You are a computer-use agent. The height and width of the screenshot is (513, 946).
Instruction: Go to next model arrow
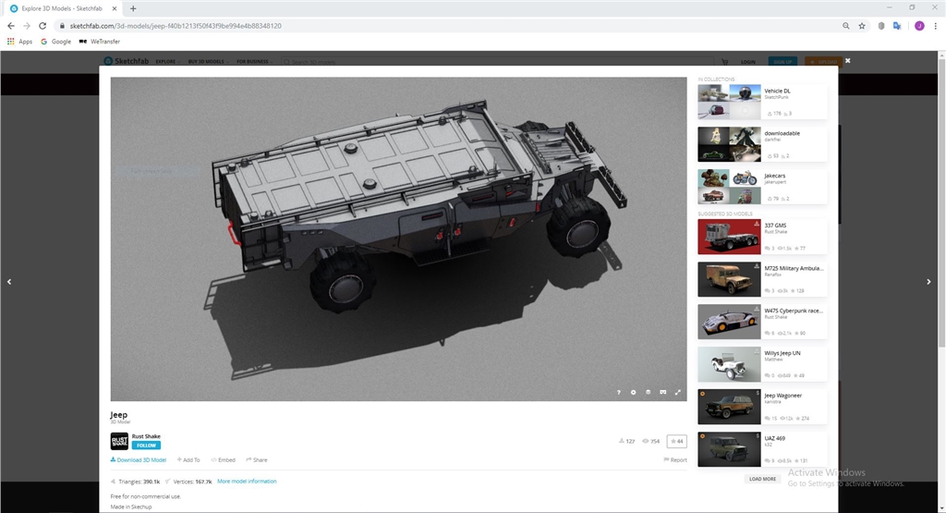pos(929,282)
